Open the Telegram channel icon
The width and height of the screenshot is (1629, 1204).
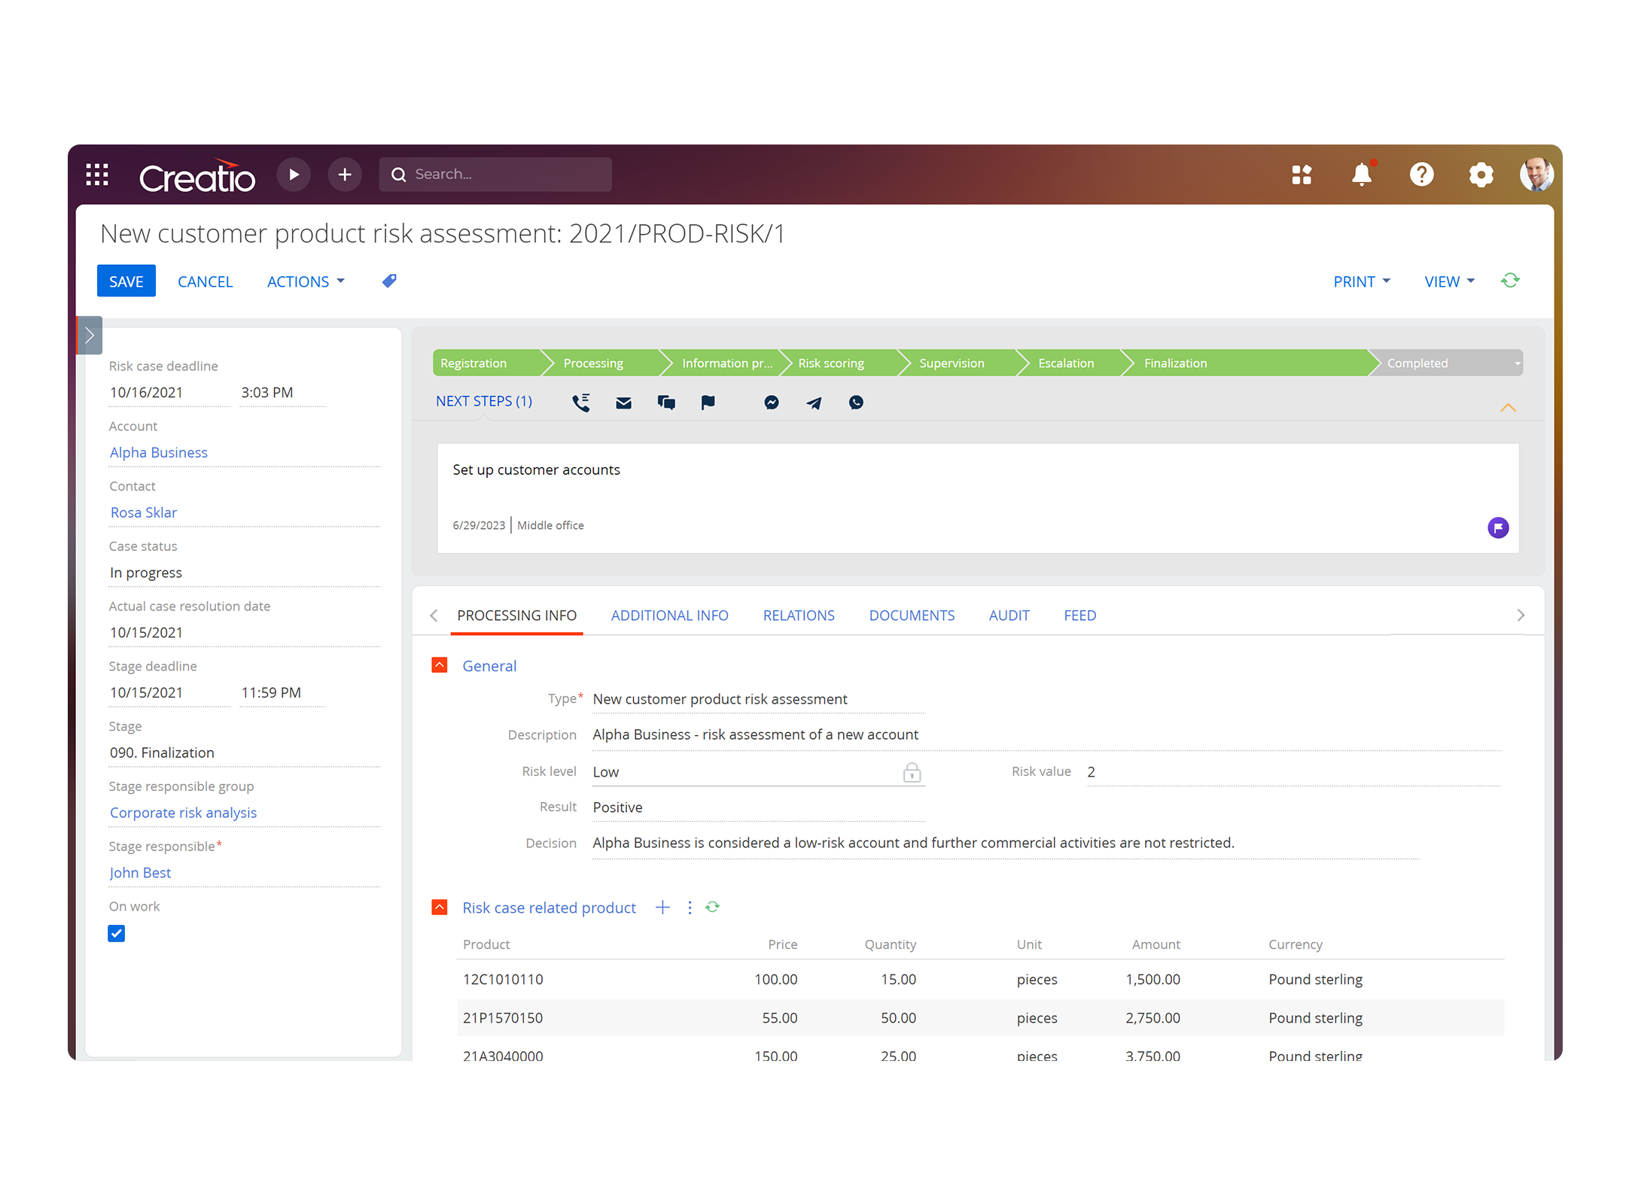click(x=813, y=403)
